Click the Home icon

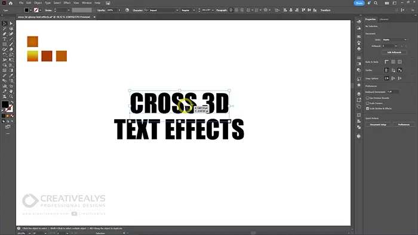tap(11, 3)
